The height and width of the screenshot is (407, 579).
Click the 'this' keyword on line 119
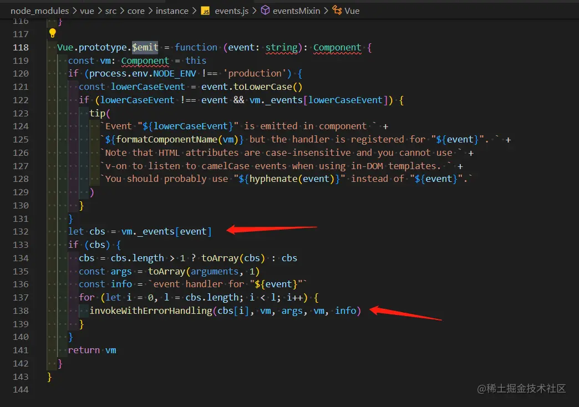(x=196, y=60)
